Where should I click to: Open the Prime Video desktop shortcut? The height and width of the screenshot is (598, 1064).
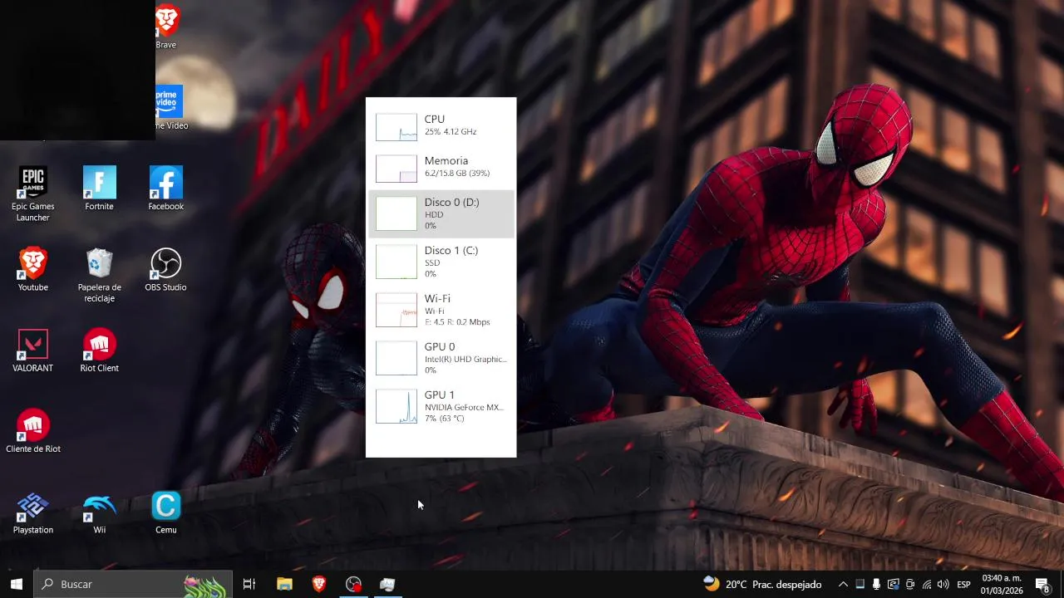coord(169,108)
